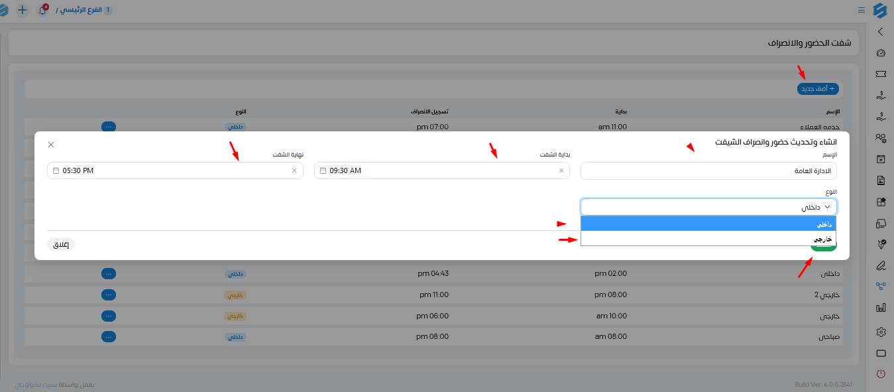Open the settings gear in sidebar
The height and width of the screenshot is (392, 894).
[880, 332]
